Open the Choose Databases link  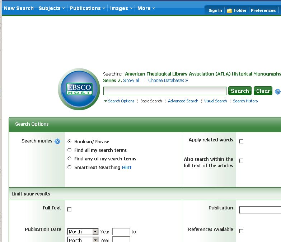coord(168,81)
